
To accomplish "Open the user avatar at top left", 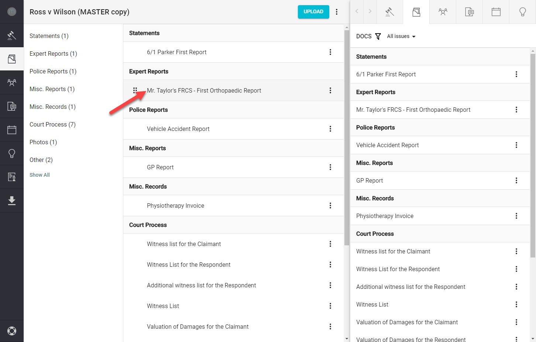I will pyautogui.click(x=12, y=12).
